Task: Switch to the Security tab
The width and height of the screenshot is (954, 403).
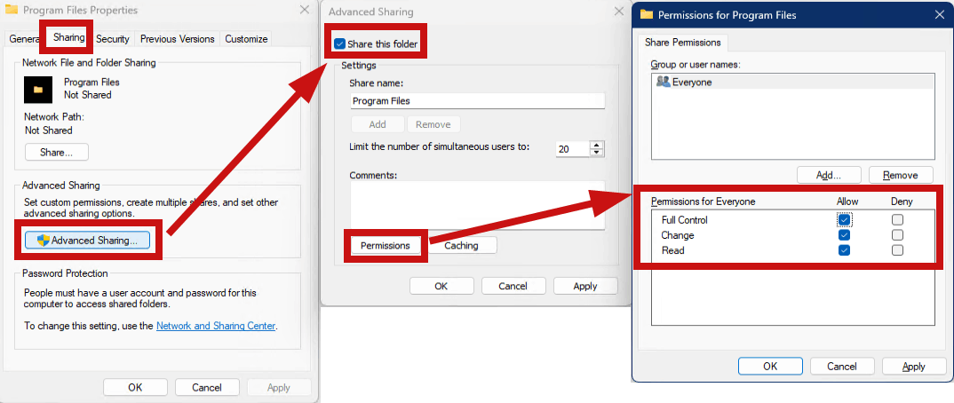Action: point(113,39)
